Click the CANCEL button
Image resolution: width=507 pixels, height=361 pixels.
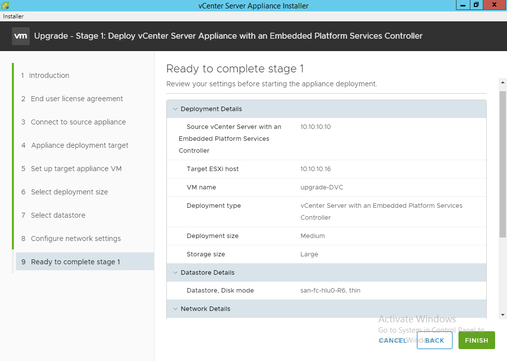coord(393,340)
